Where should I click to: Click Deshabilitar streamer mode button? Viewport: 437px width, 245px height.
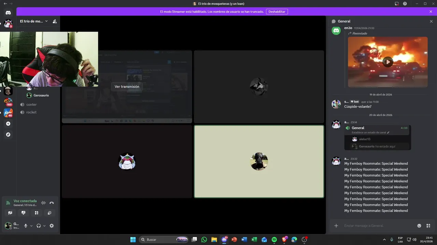277,12
